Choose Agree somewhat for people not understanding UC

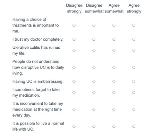pyautogui.click(x=114, y=68)
